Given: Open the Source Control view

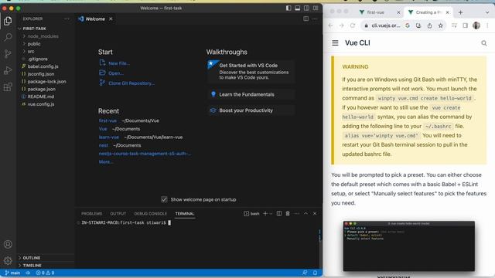Looking at the screenshot, I should tap(8, 53).
